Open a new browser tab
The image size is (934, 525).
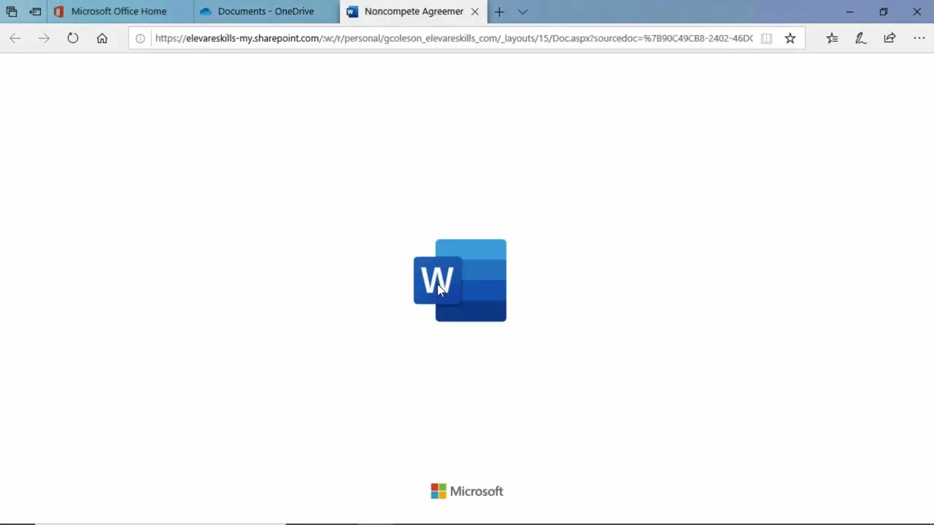pos(499,12)
